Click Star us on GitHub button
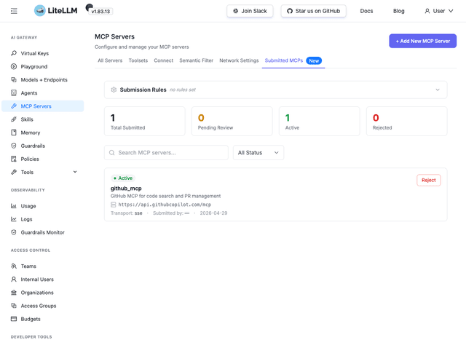Viewport: 466px width, 348px height. [x=314, y=11]
